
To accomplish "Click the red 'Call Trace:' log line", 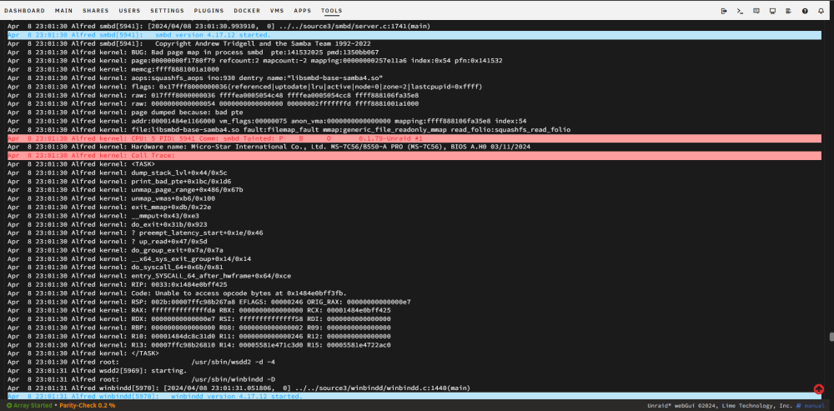I will coord(415,156).
